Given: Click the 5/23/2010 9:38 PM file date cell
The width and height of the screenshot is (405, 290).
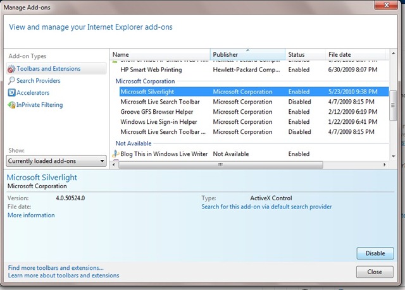Looking at the screenshot, I should point(352,92).
